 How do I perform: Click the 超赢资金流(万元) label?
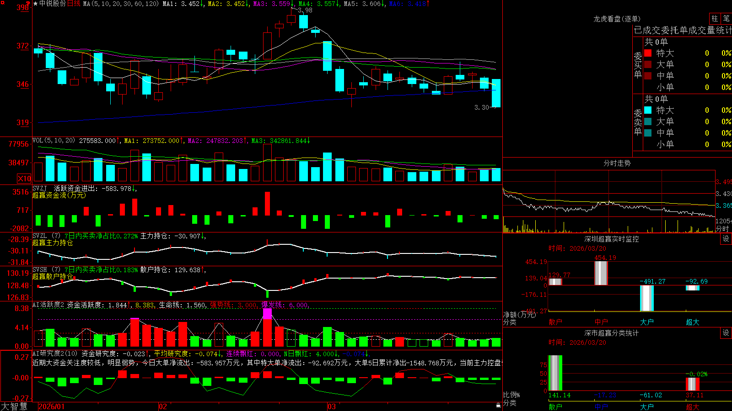(x=59, y=195)
